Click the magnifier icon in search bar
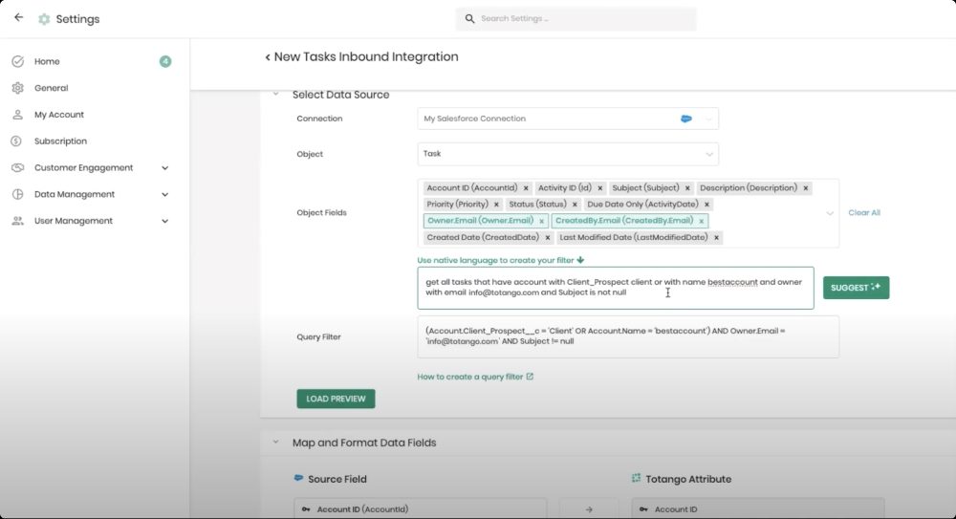Screen dimensions: 956x519 pos(469,19)
